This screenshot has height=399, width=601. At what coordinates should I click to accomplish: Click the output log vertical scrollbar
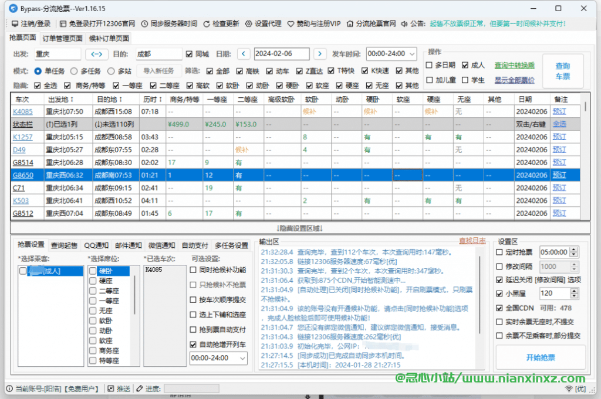[480, 295]
